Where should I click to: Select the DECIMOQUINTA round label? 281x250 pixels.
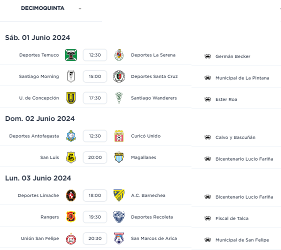click(42, 8)
